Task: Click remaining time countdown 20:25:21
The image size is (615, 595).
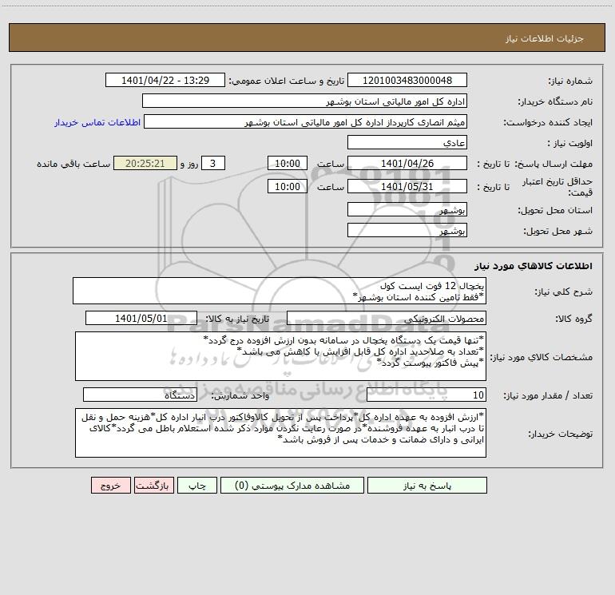Action: [x=145, y=163]
